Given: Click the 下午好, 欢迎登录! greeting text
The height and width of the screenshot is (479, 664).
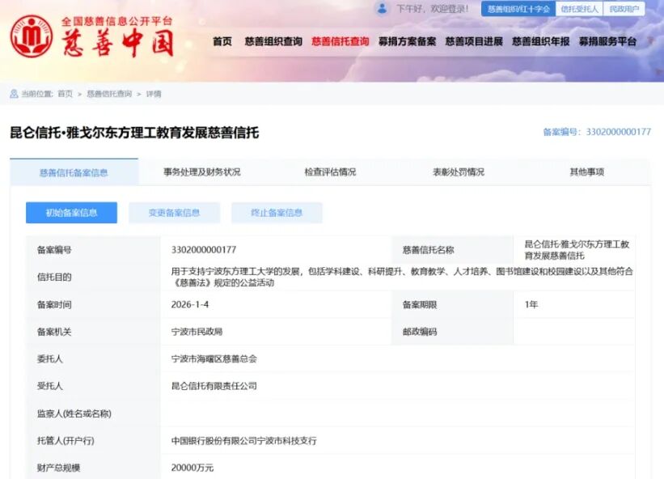Looking at the screenshot, I should click(x=433, y=9).
